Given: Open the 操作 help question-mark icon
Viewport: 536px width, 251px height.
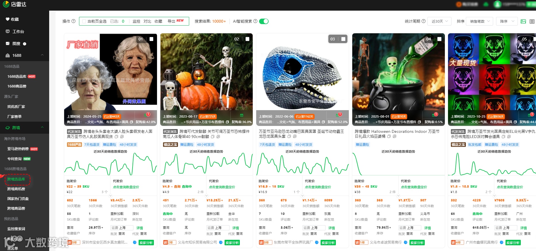Looking at the screenshot, I should [73, 21].
